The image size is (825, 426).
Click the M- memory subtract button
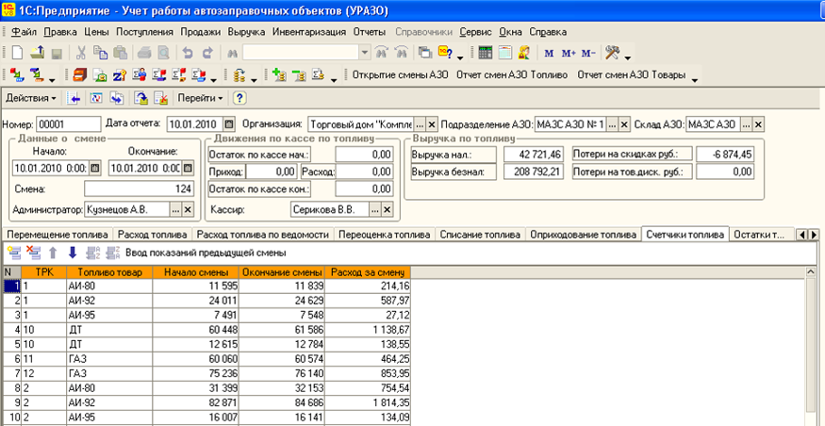point(588,53)
